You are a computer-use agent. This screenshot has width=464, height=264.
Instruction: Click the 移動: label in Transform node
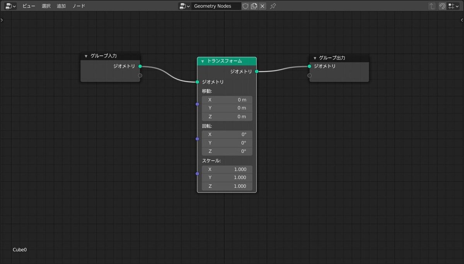click(x=207, y=91)
